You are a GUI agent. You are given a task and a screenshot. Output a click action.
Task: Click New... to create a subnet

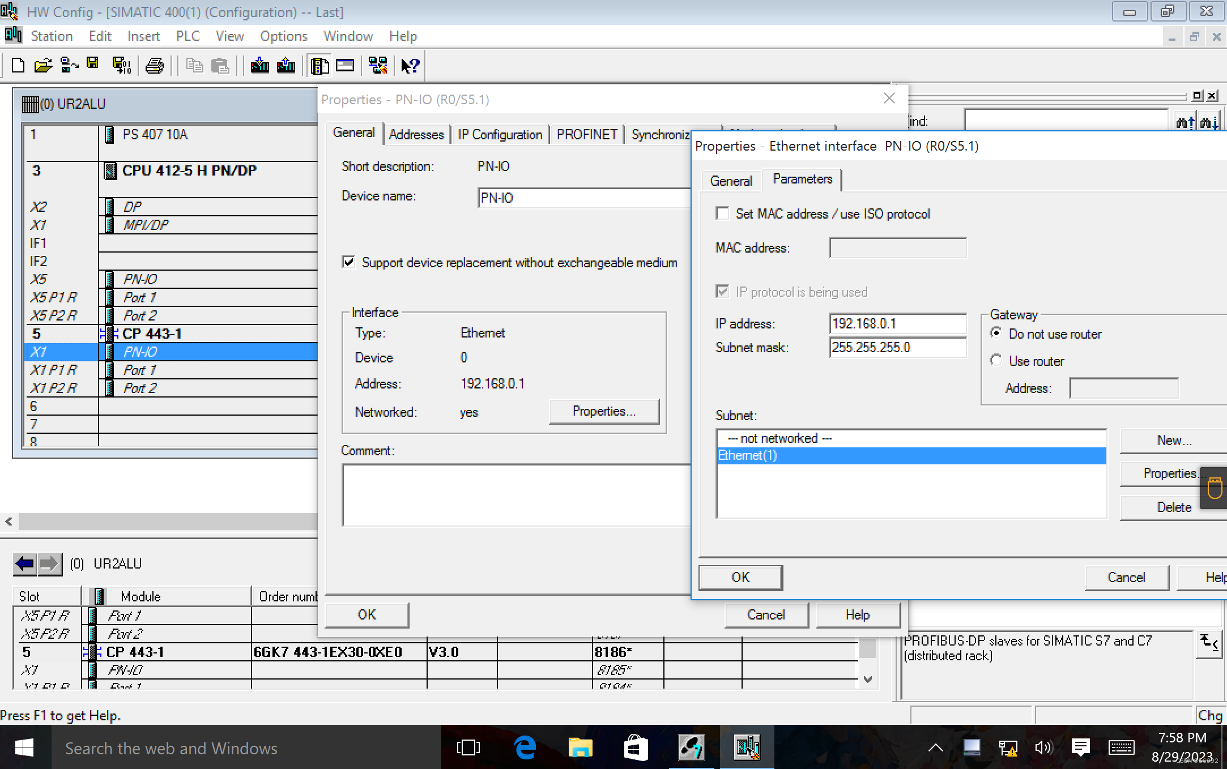coord(1173,441)
